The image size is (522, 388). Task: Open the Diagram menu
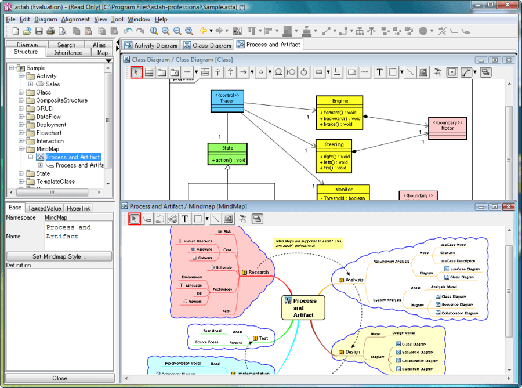46,19
